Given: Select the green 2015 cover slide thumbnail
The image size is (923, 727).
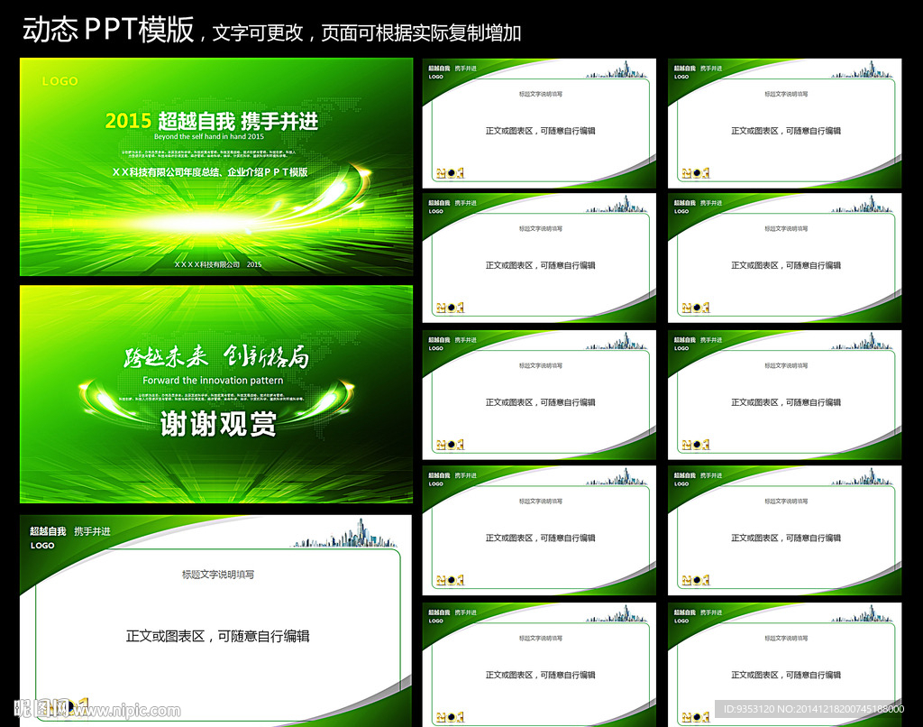Looking at the screenshot, I should point(216,167).
